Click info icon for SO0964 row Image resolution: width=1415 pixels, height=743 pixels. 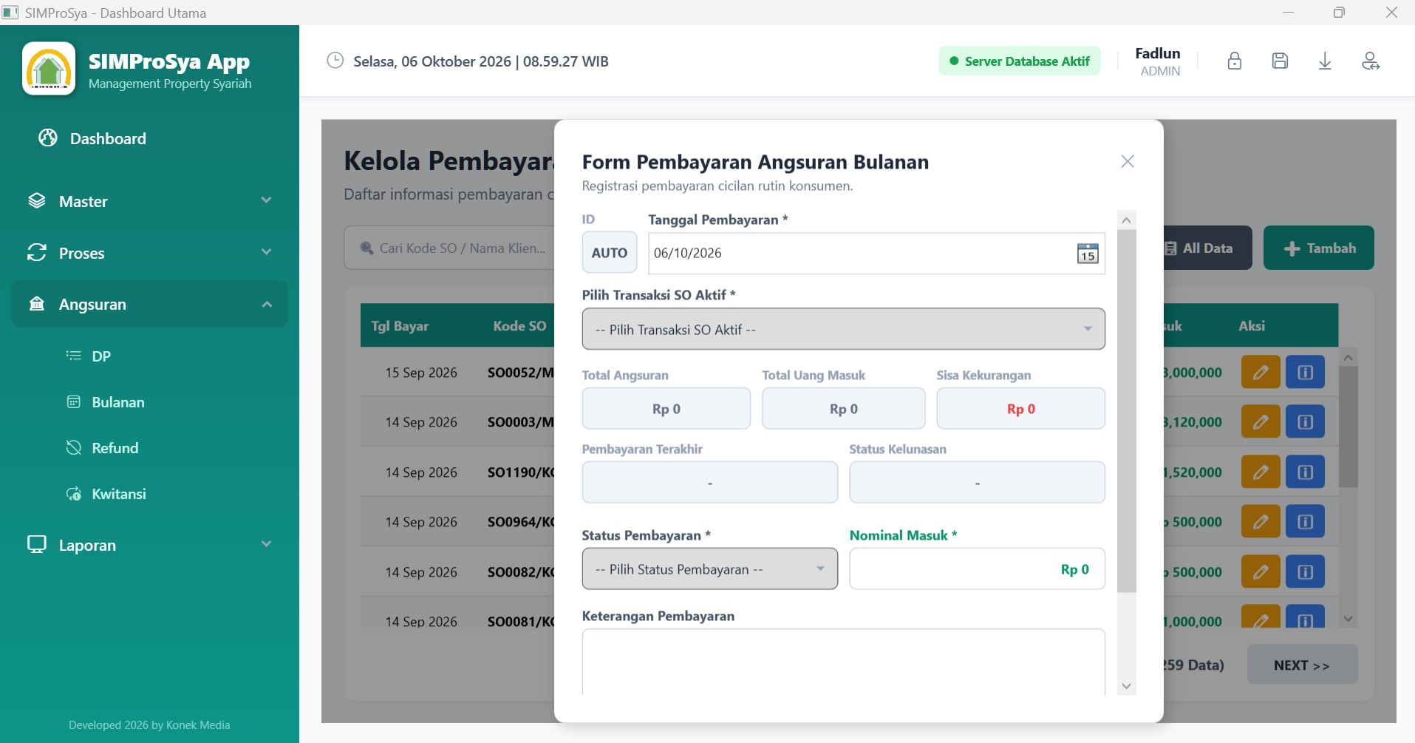pos(1305,521)
